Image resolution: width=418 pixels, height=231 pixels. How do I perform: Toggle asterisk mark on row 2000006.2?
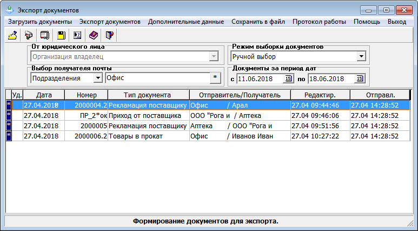pyautogui.click(x=9, y=136)
